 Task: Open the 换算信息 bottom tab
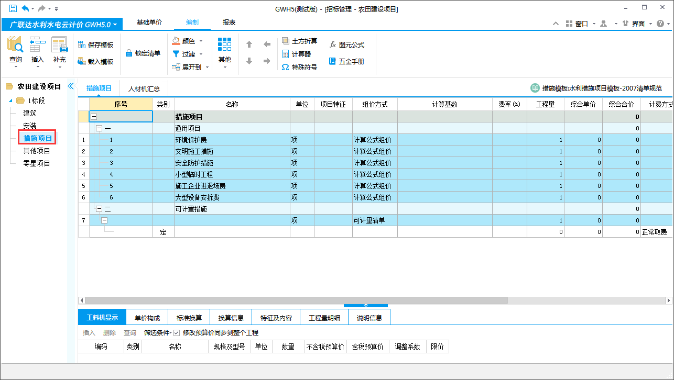(231, 318)
